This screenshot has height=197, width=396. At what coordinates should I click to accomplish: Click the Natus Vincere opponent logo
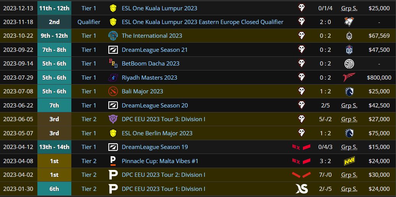pos(349,161)
